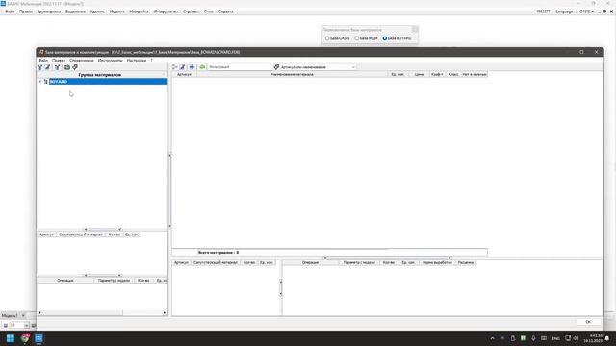Click colorful browser icon in taskbar
The width and height of the screenshot is (616, 346).
pyautogui.click(x=25, y=338)
